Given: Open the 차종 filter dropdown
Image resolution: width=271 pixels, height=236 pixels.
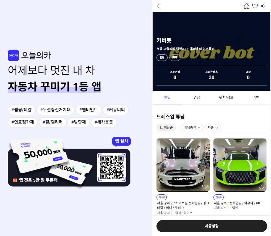Looking at the screenshot, I should (x=213, y=127).
